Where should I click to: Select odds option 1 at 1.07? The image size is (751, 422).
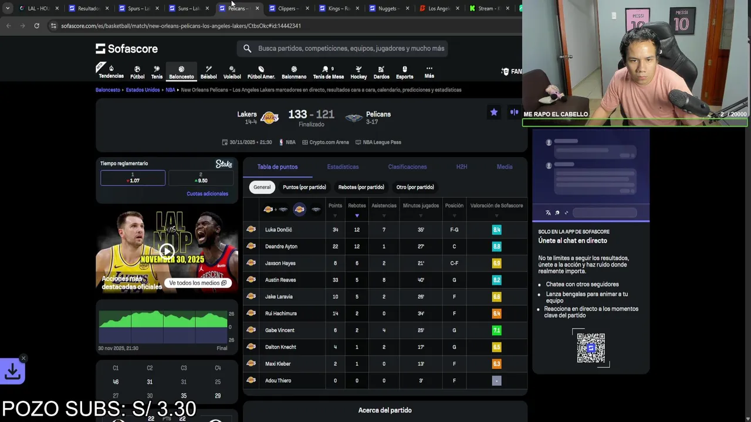(133, 178)
